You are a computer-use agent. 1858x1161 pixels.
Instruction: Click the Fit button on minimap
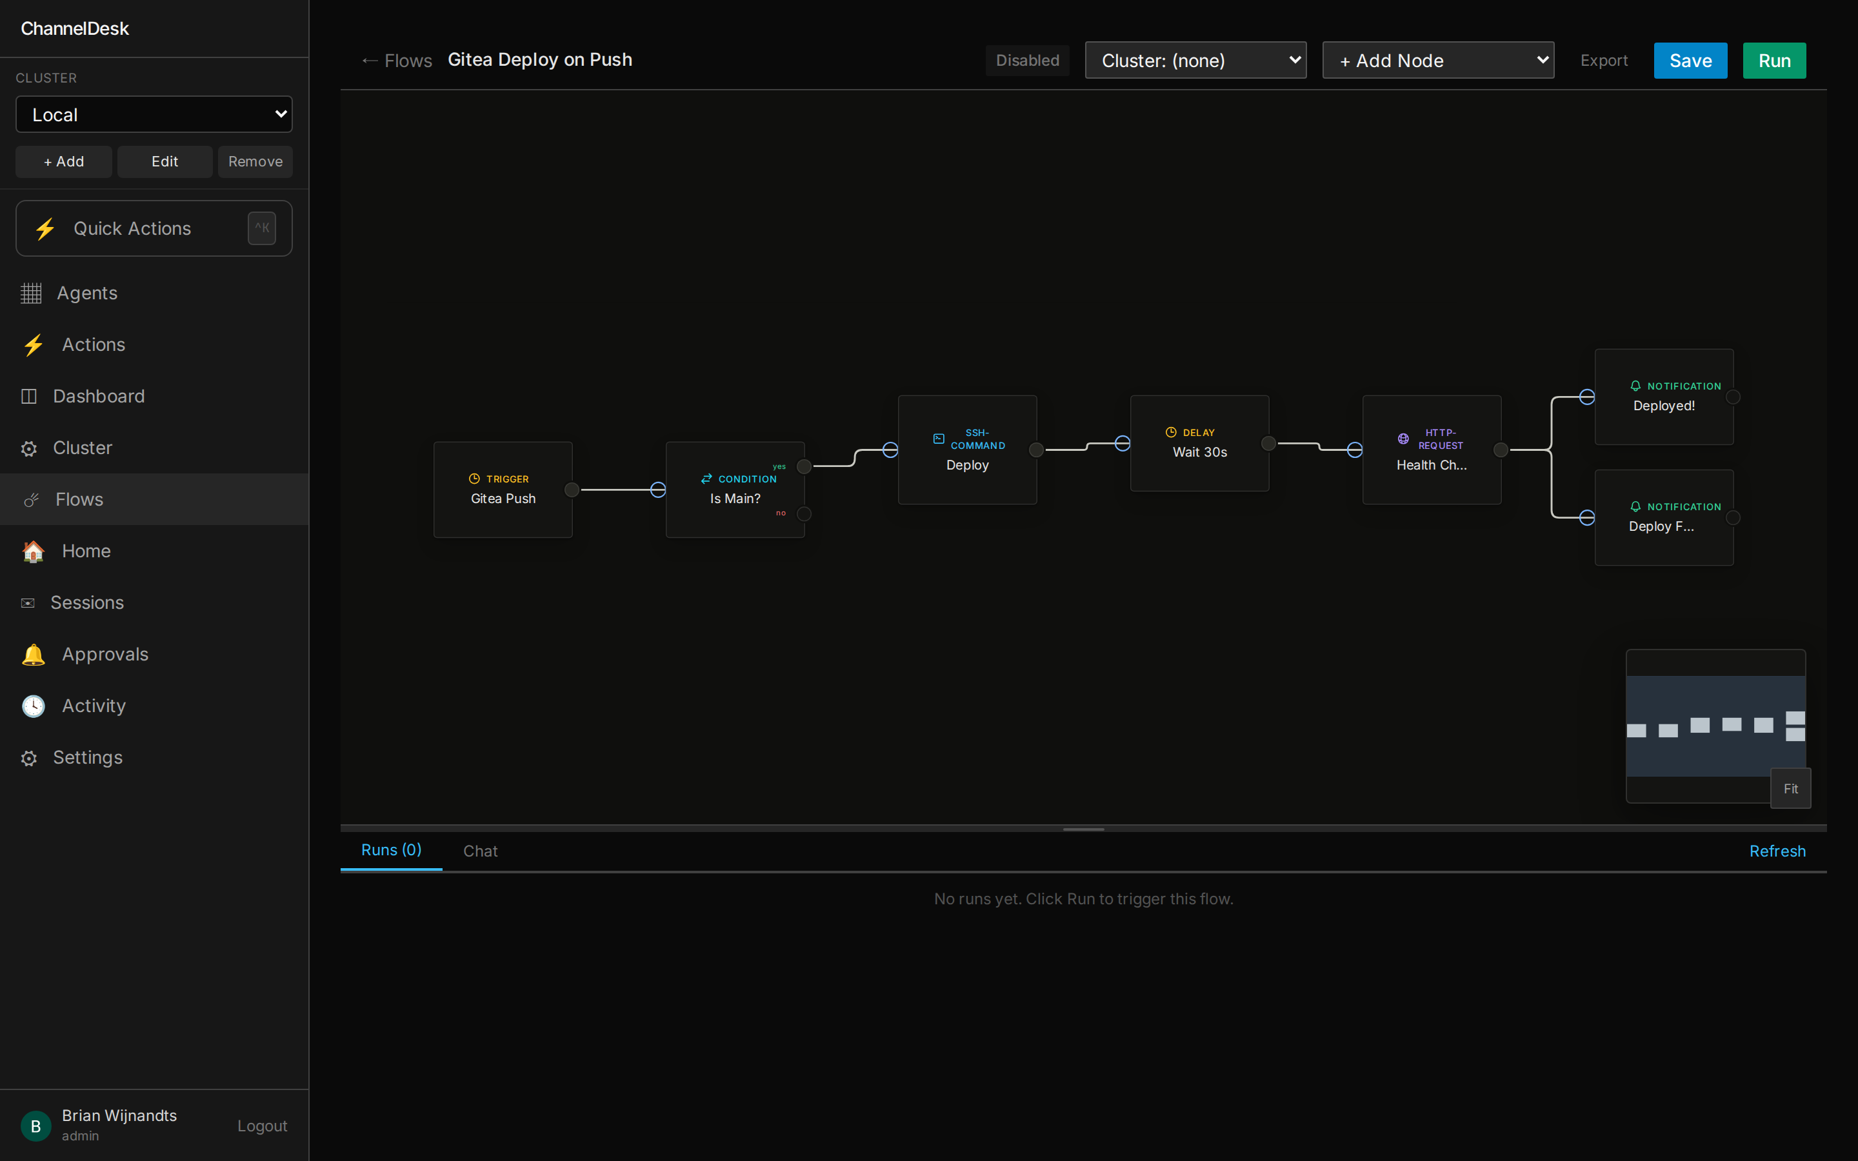1790,789
